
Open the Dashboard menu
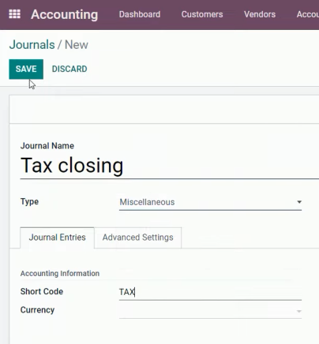[140, 14]
